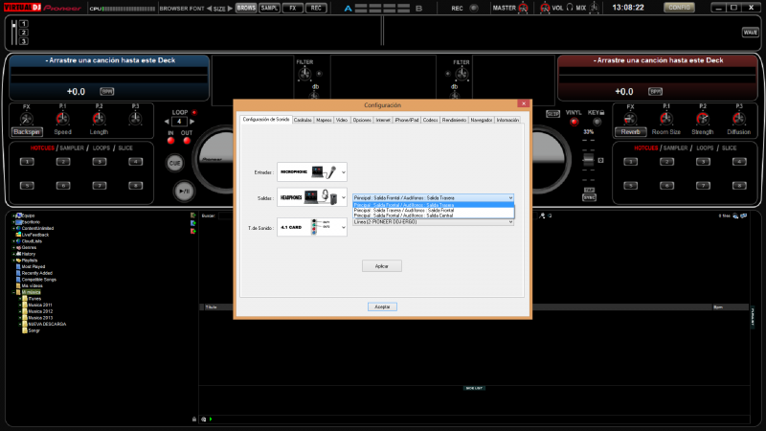Viewport: 766px width, 431px height.
Task: Open the Salidas headphones output dropdown
Action: point(312,197)
